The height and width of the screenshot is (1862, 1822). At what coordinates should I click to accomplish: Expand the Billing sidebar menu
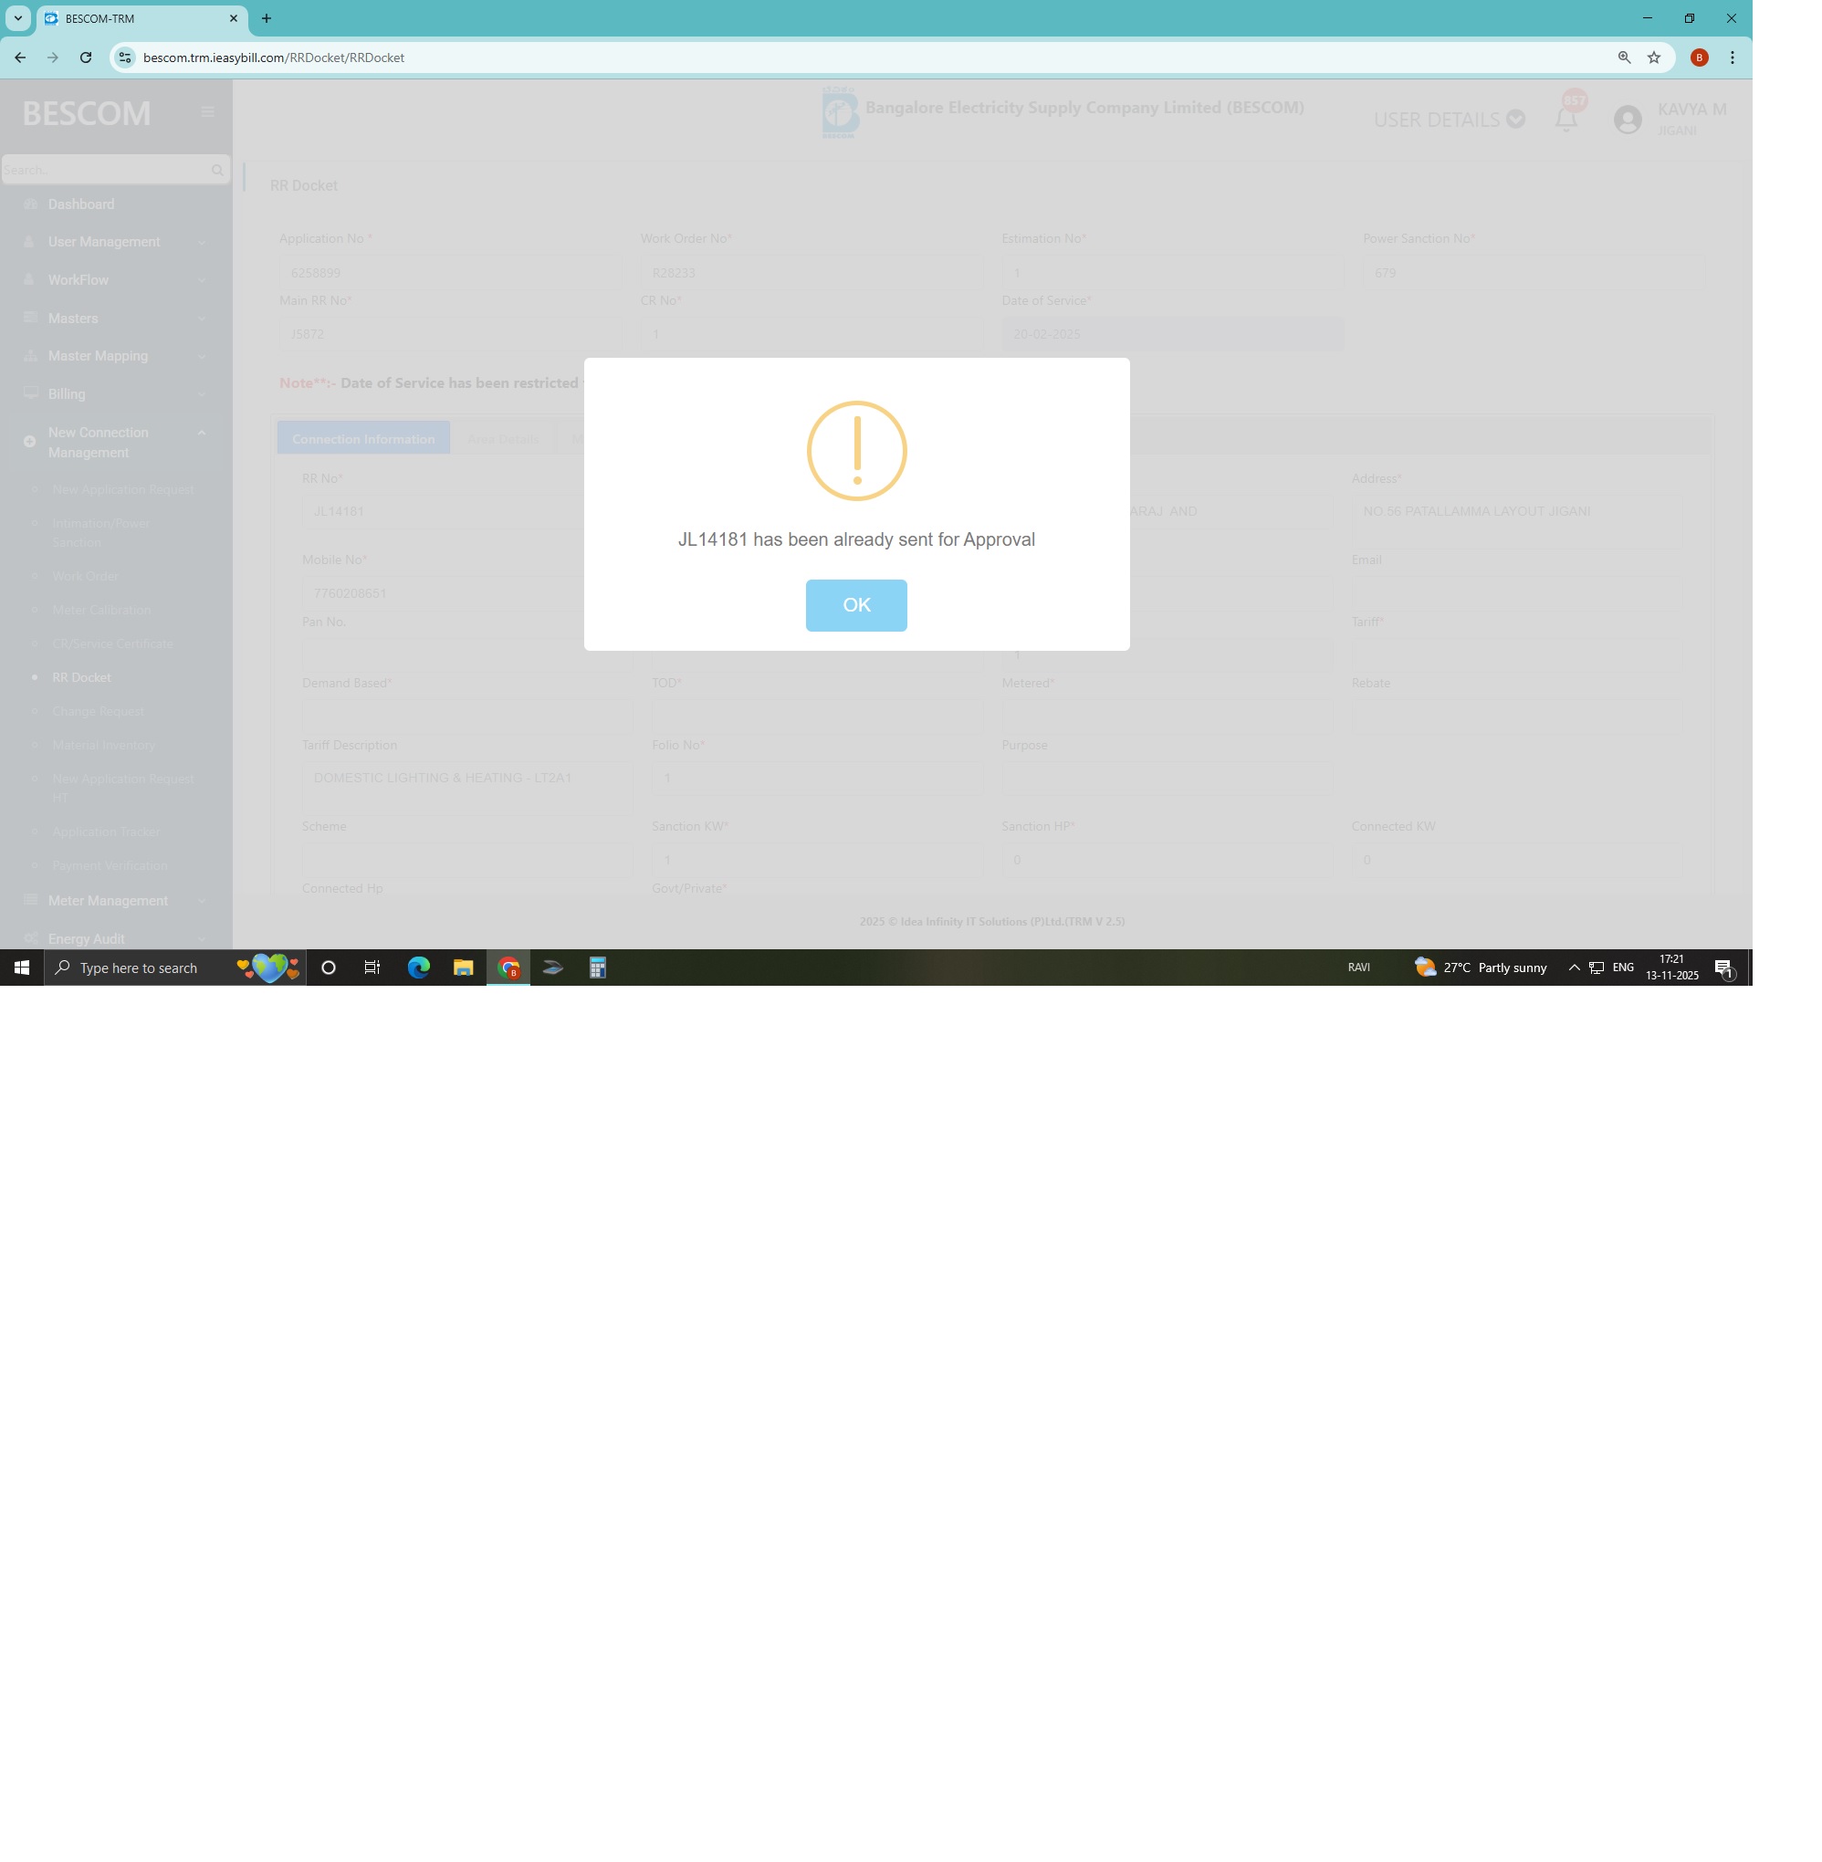pos(67,394)
